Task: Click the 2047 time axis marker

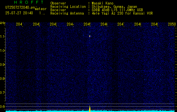Action: point(121,24)
